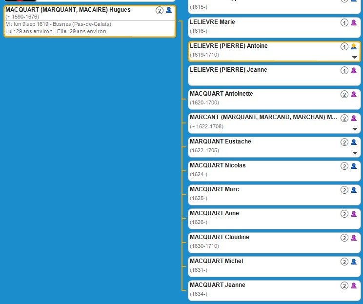Click the purple person icon for MACQUART Anne
This screenshot has width=363, height=304.
[x=354, y=214]
